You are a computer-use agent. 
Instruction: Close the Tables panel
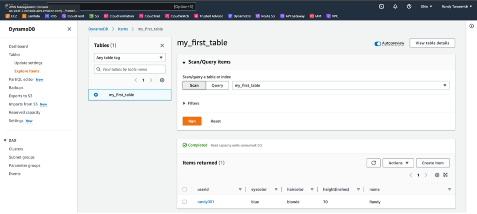162,45
